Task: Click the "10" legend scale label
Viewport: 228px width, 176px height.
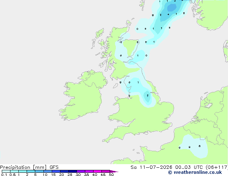Action: tap(45, 175)
